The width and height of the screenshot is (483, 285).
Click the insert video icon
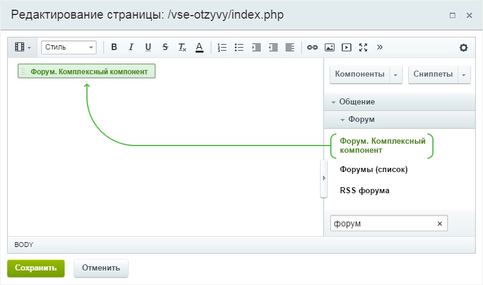346,47
